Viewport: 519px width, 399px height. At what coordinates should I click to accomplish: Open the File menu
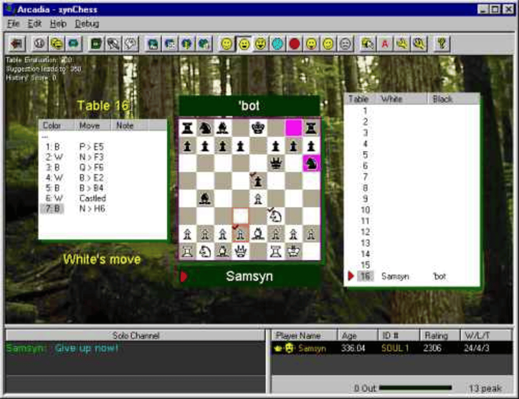[x=13, y=24]
